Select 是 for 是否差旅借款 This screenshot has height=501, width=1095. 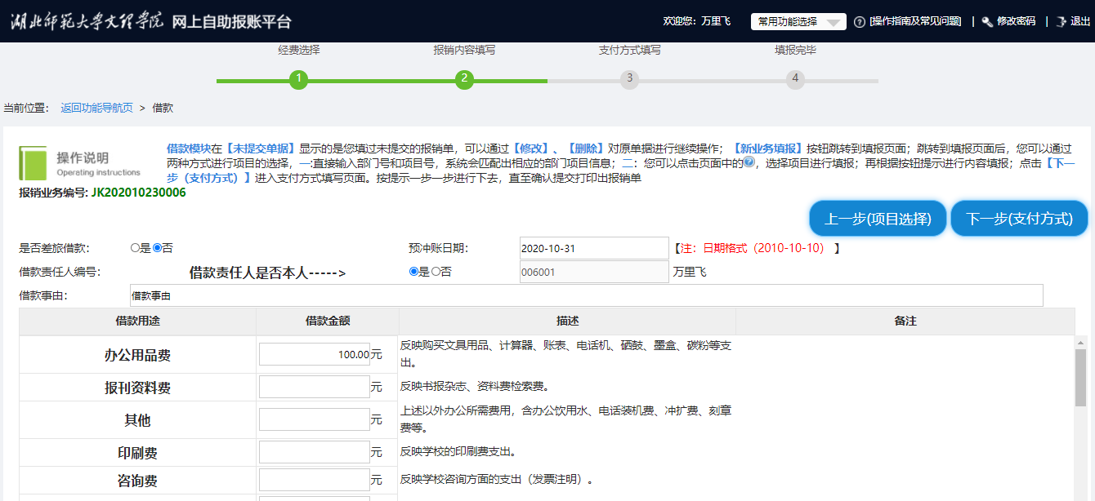tap(136, 248)
